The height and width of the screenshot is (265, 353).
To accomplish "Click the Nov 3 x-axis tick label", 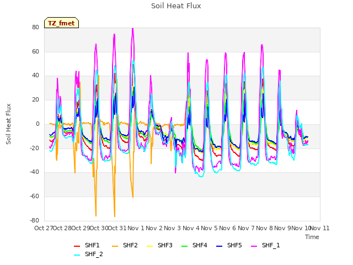I will pos(173,228).
